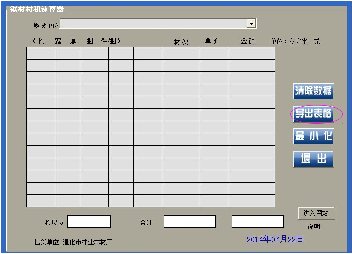Select the last row 长 cell
Viewport: 352px width, 254px height.
(41, 201)
